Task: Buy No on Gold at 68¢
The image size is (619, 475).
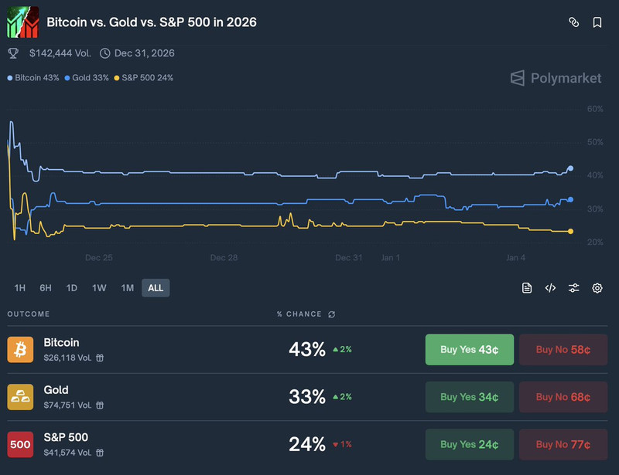Action: (563, 397)
